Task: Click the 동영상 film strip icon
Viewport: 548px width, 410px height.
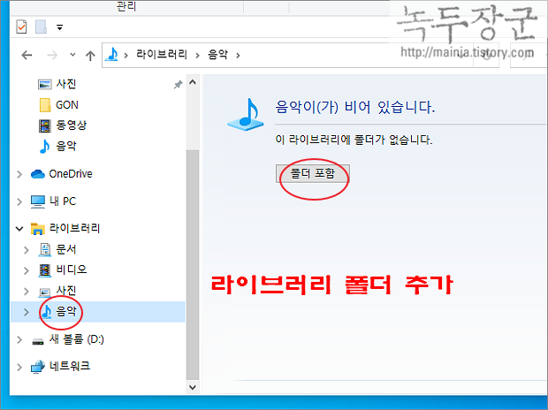Action: click(45, 125)
